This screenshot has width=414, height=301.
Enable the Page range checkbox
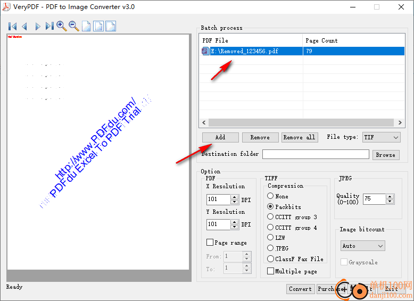210,242
